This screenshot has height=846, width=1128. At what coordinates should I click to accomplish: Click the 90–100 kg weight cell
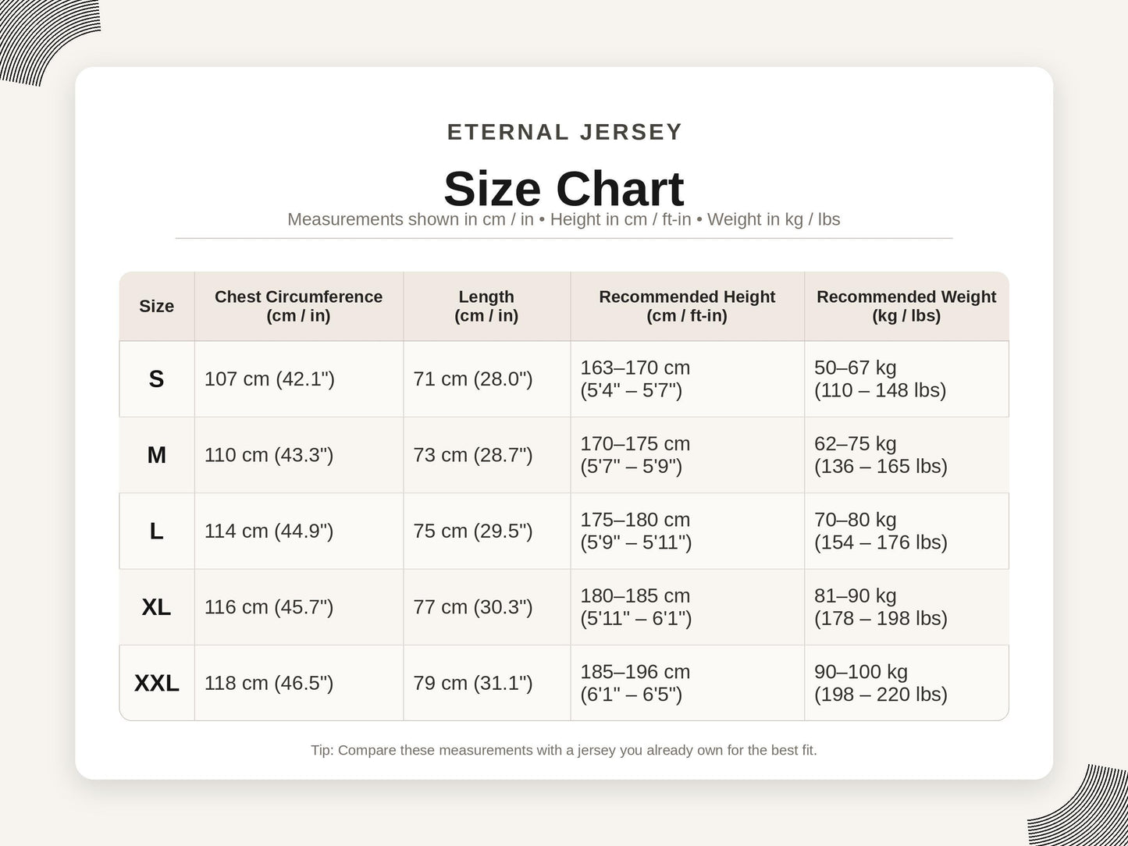[906, 683]
